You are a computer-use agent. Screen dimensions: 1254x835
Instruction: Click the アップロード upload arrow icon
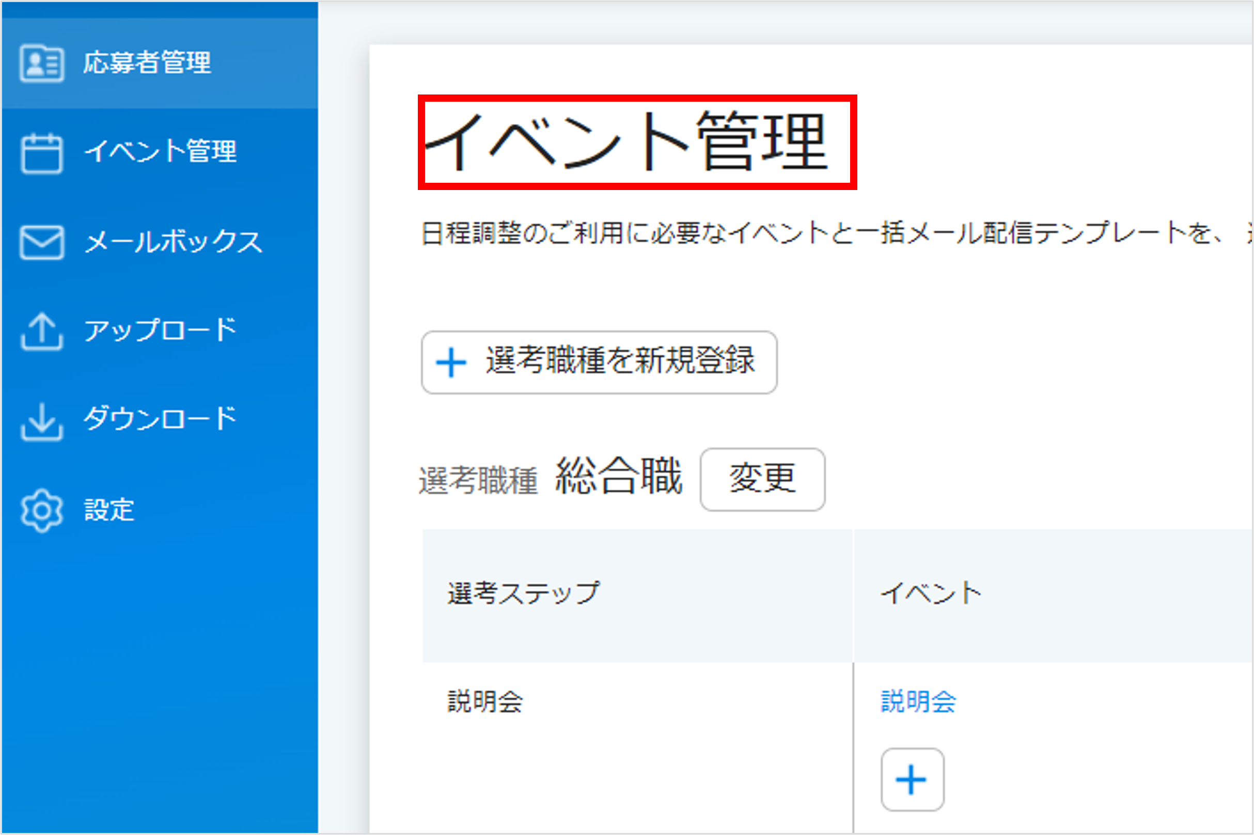(41, 330)
